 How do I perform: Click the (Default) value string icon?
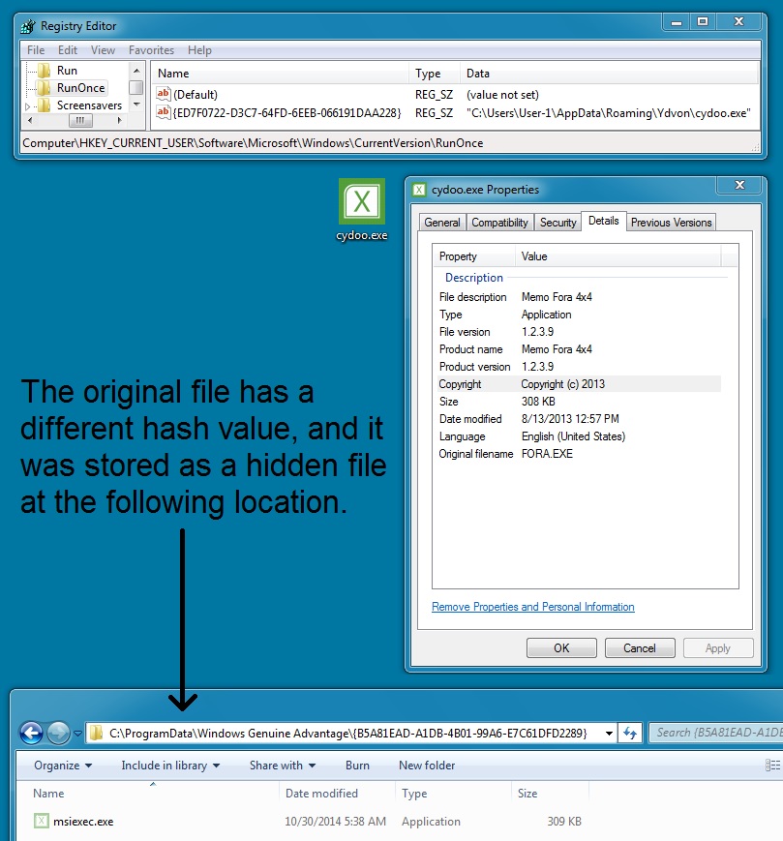pyautogui.click(x=163, y=94)
